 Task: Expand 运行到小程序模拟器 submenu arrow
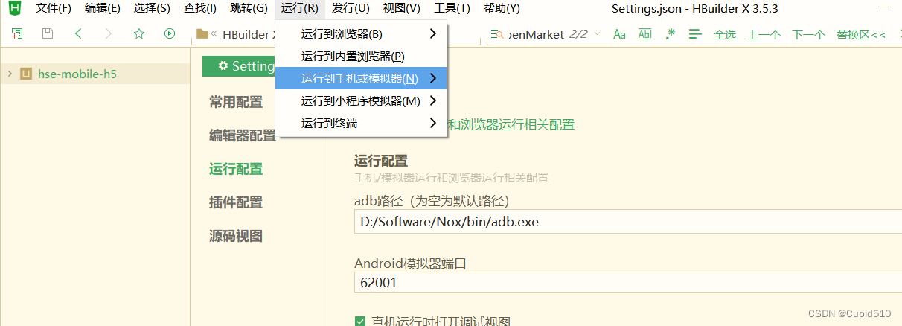432,100
